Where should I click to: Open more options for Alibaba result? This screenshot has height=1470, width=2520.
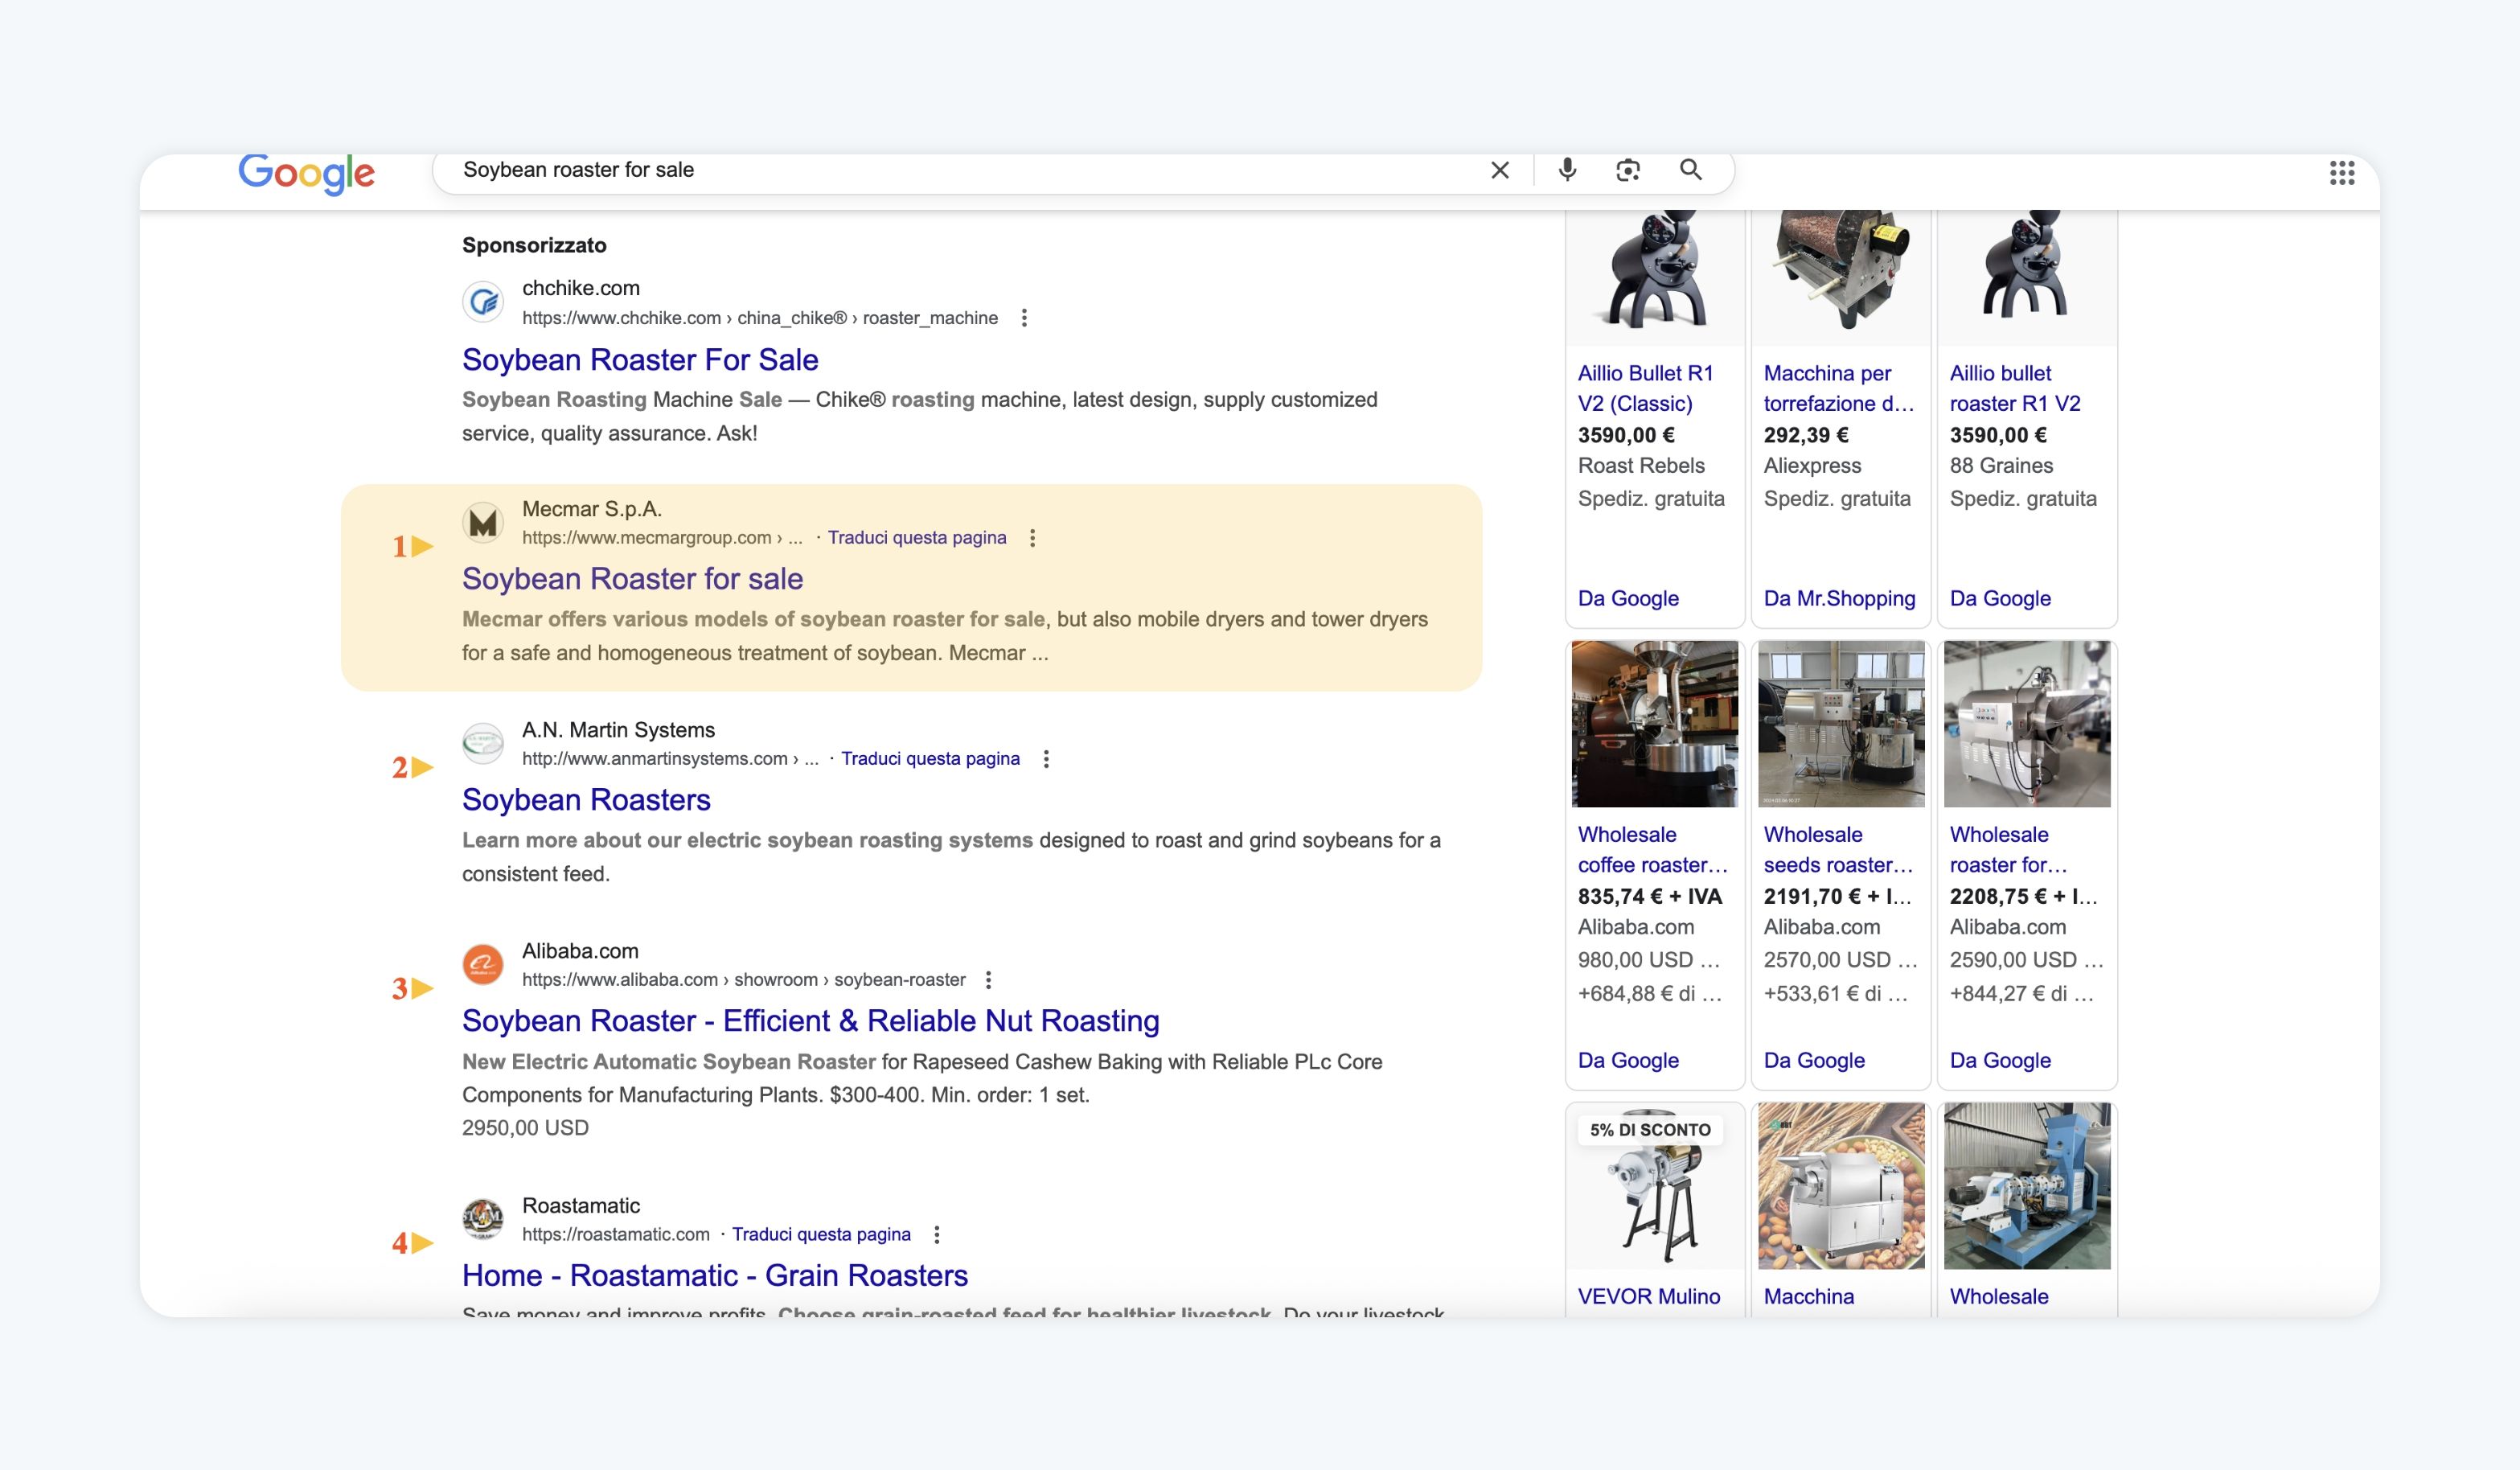(x=989, y=980)
